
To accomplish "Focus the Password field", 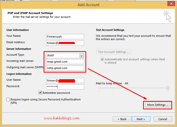I will point(65,87).
